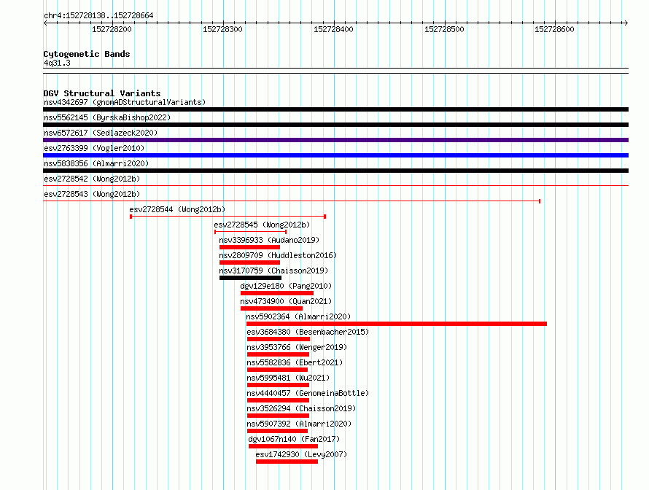This screenshot has height=490, width=649.
Task: Select the purple Sedlazeck2020 variant bar
Action: pos(335,140)
